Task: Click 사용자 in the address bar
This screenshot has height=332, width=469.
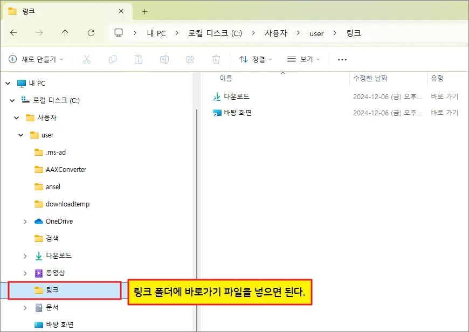Action: 276,33
